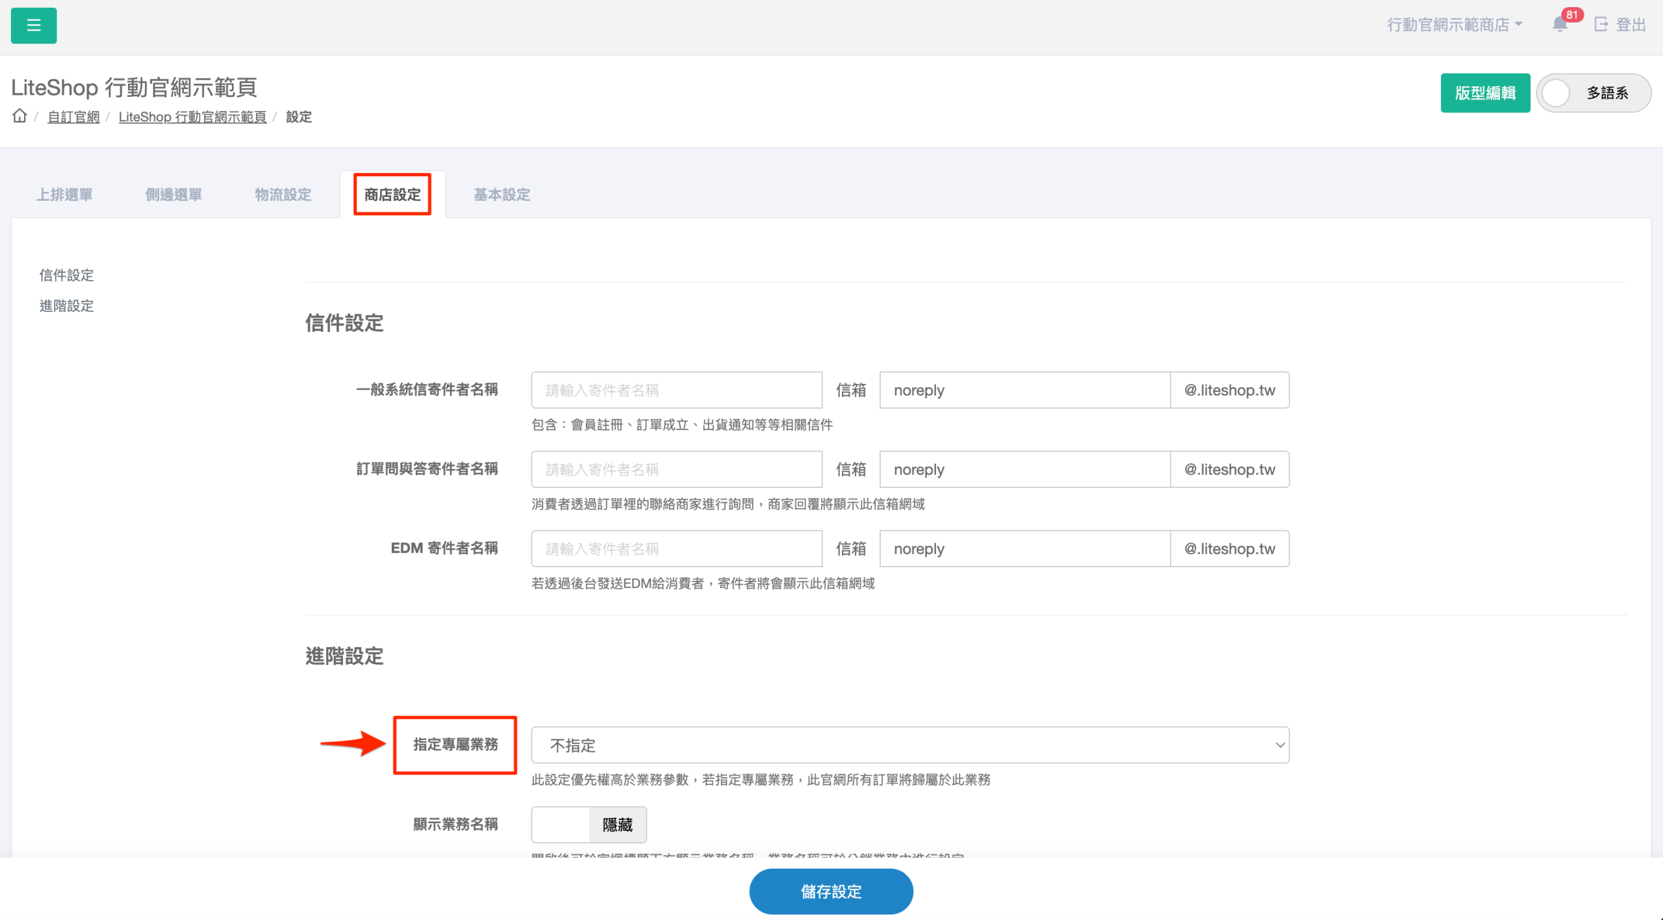Image resolution: width=1663 pixels, height=920 pixels.
Task: Click the notification bell icon
Action: point(1560,25)
